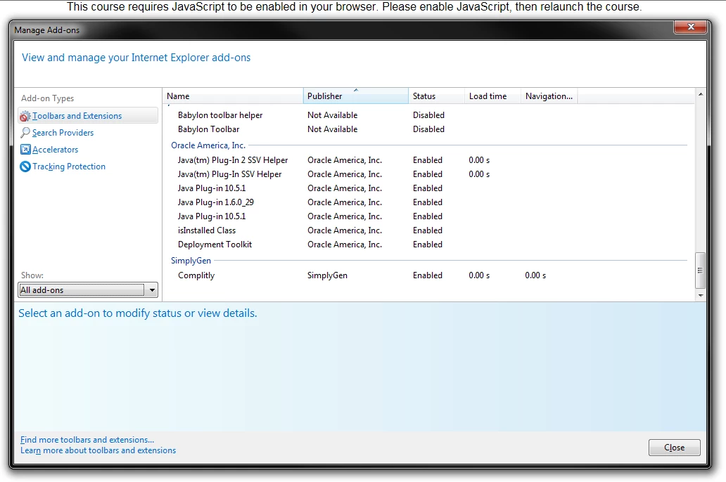Close the Manage Add-ons window with X

690,27
